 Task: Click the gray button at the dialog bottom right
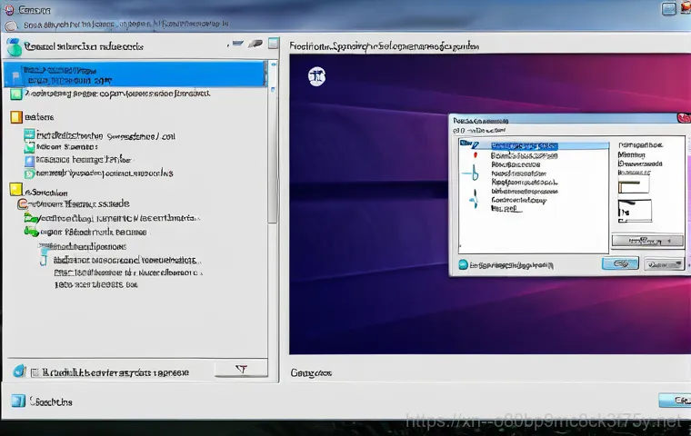pyautogui.click(x=664, y=263)
